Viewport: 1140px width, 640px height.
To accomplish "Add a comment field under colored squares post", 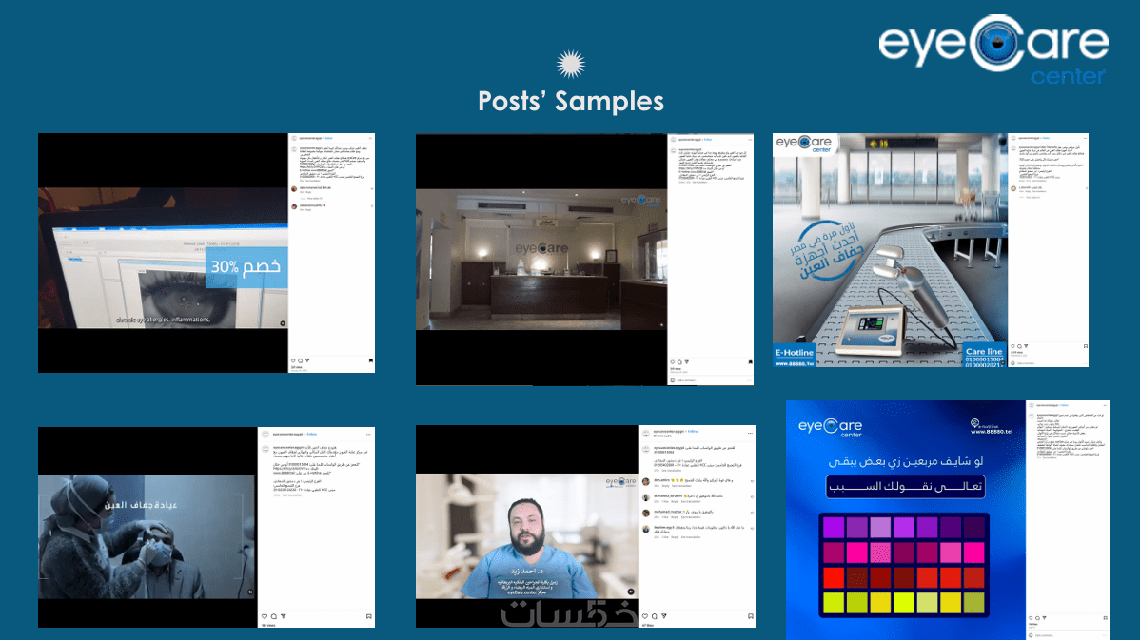I will point(1068,635).
